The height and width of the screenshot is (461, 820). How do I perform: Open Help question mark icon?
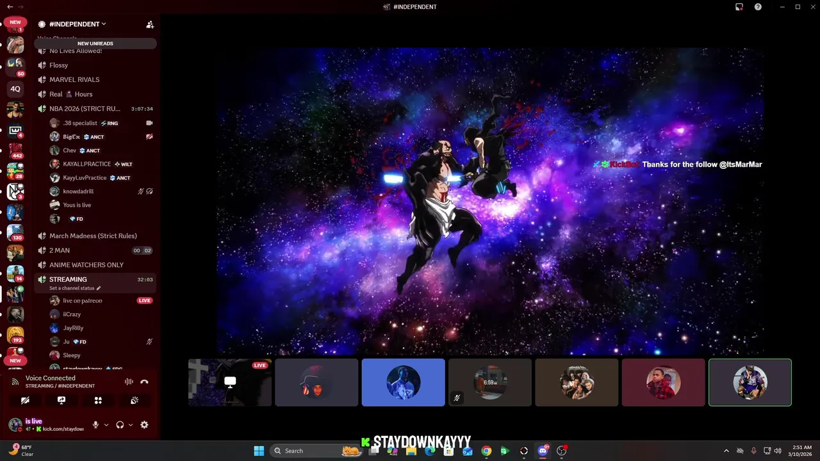pos(758,7)
